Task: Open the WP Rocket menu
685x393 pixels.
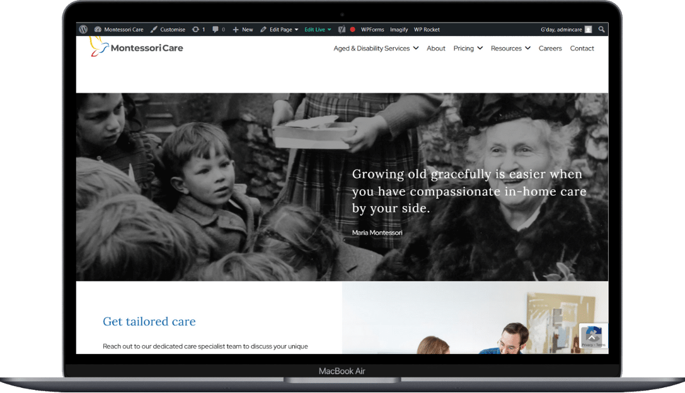Action: pyautogui.click(x=427, y=30)
